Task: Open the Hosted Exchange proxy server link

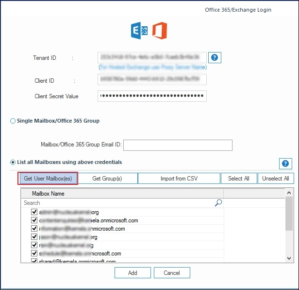Action: point(152,67)
